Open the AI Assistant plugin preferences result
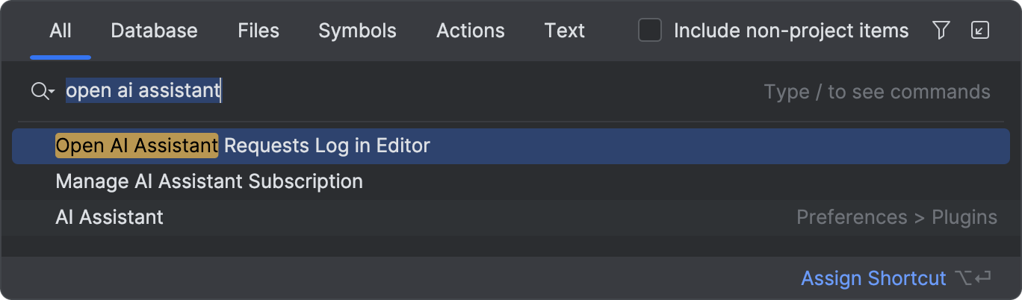This screenshot has width=1022, height=300. pyautogui.click(x=510, y=217)
